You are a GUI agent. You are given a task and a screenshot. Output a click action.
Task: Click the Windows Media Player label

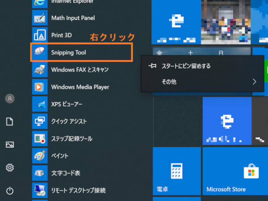coord(80,87)
